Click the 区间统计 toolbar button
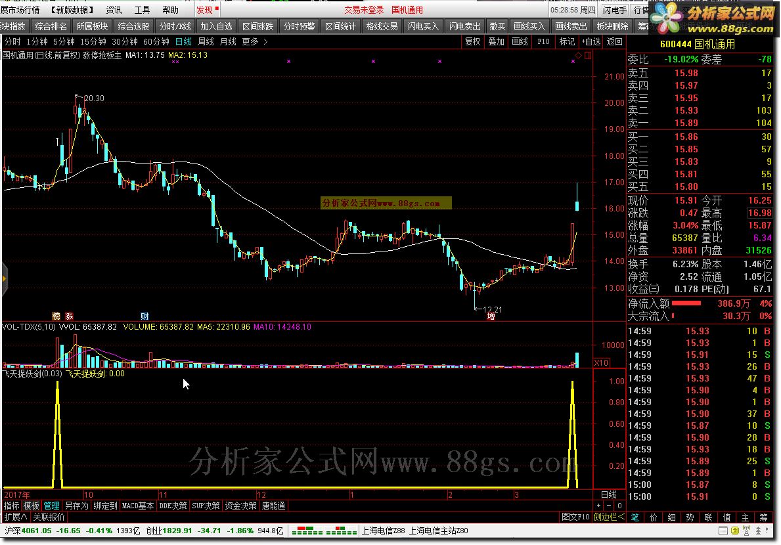Image resolution: width=781 pixels, height=545 pixels. [x=340, y=26]
